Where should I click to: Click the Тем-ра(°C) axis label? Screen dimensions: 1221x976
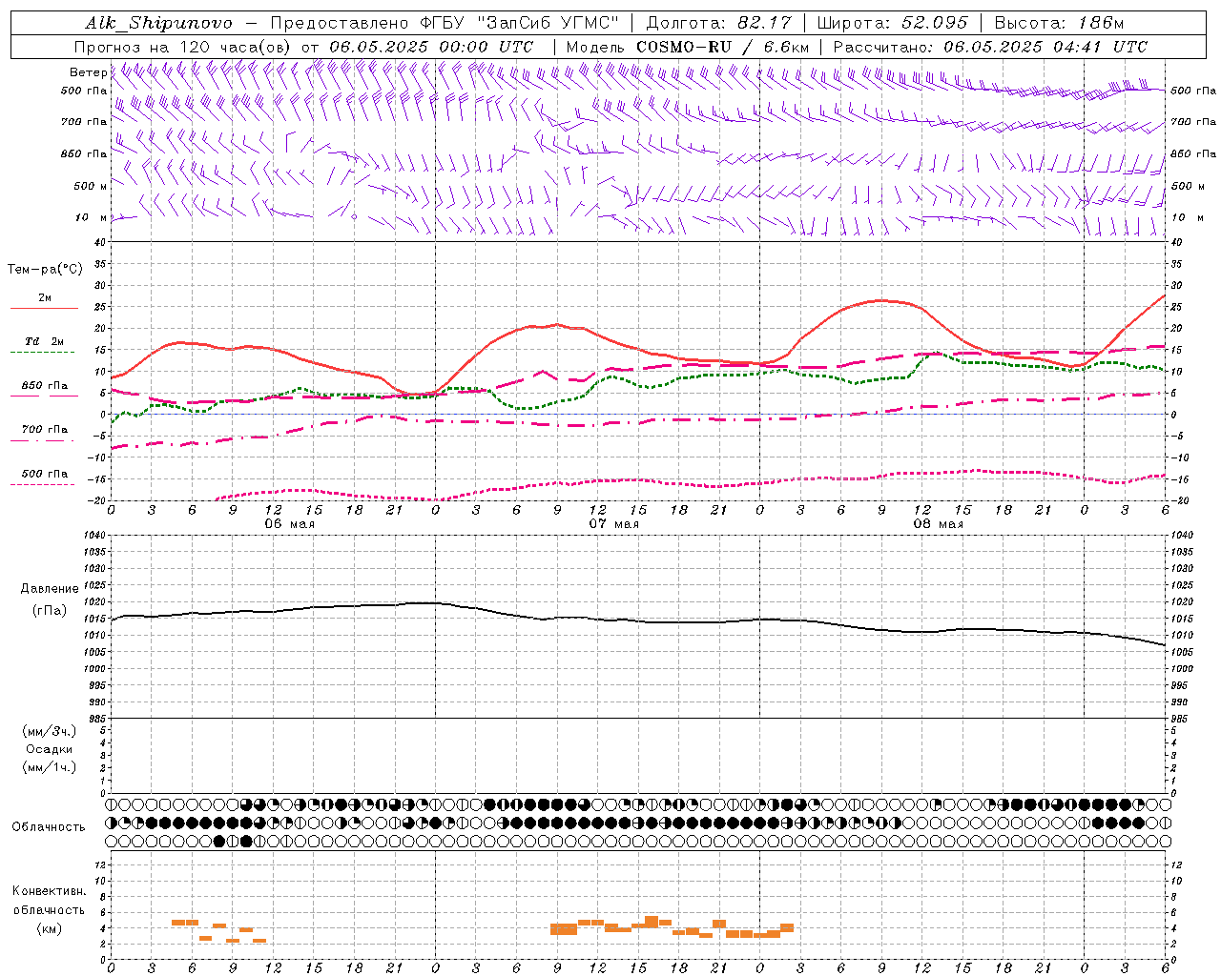click(45, 270)
